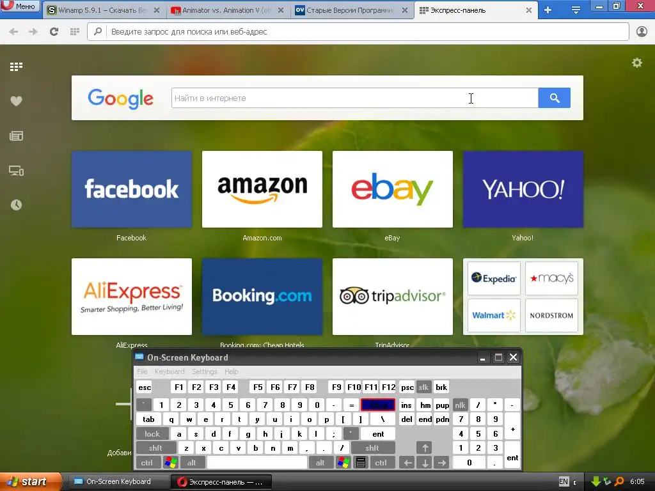Toggle the lock (caps lock) key

point(152,434)
